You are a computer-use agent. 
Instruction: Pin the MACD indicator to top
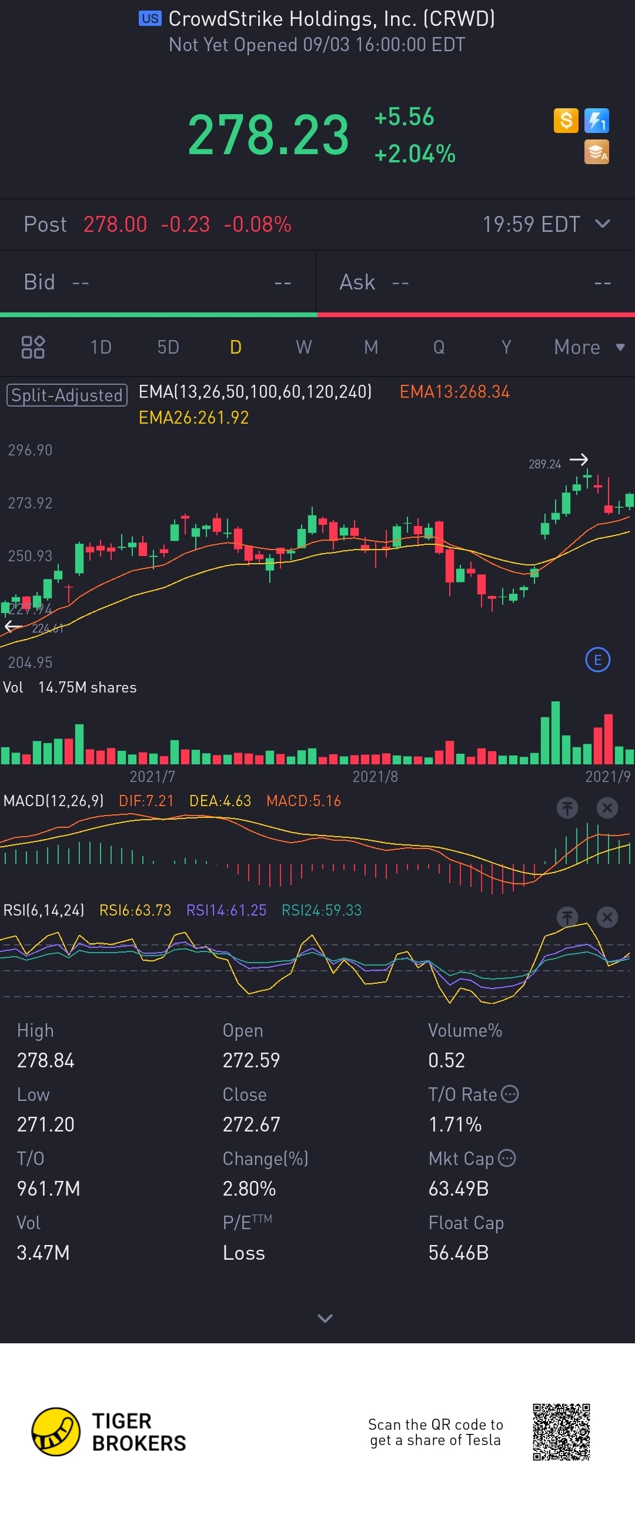pyautogui.click(x=567, y=808)
